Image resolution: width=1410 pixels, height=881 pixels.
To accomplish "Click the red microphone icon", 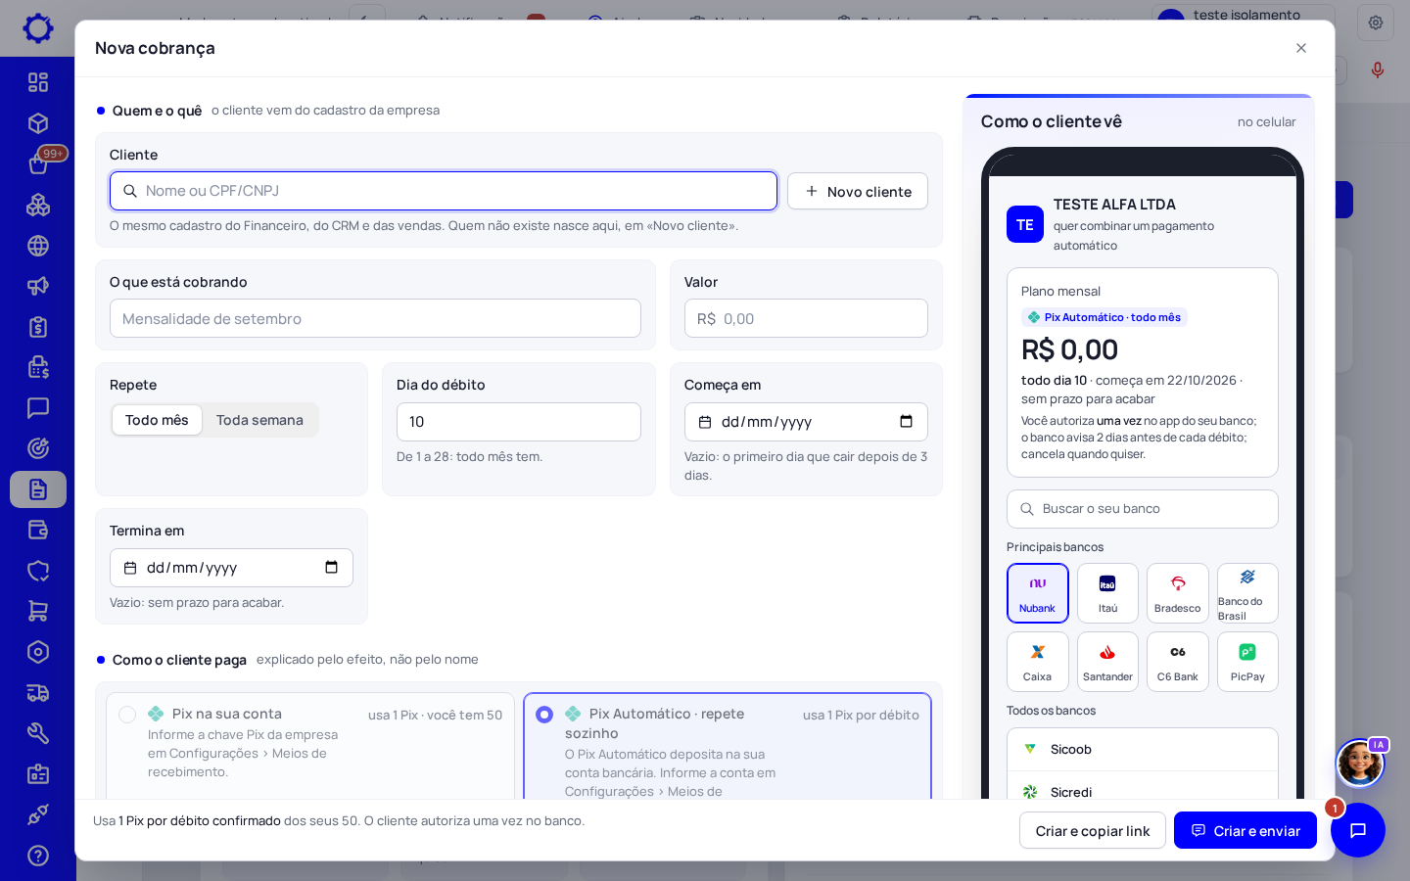I will pyautogui.click(x=1378, y=70).
